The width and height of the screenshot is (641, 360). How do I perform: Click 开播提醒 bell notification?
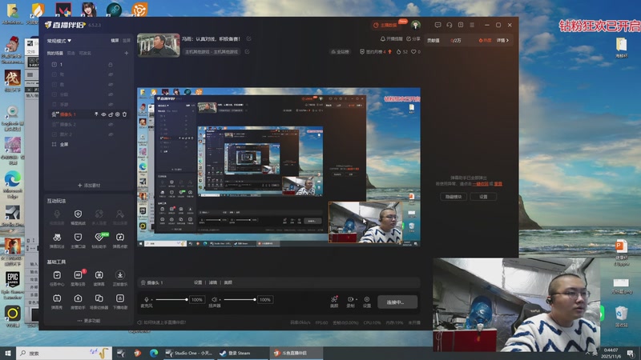coord(392,38)
